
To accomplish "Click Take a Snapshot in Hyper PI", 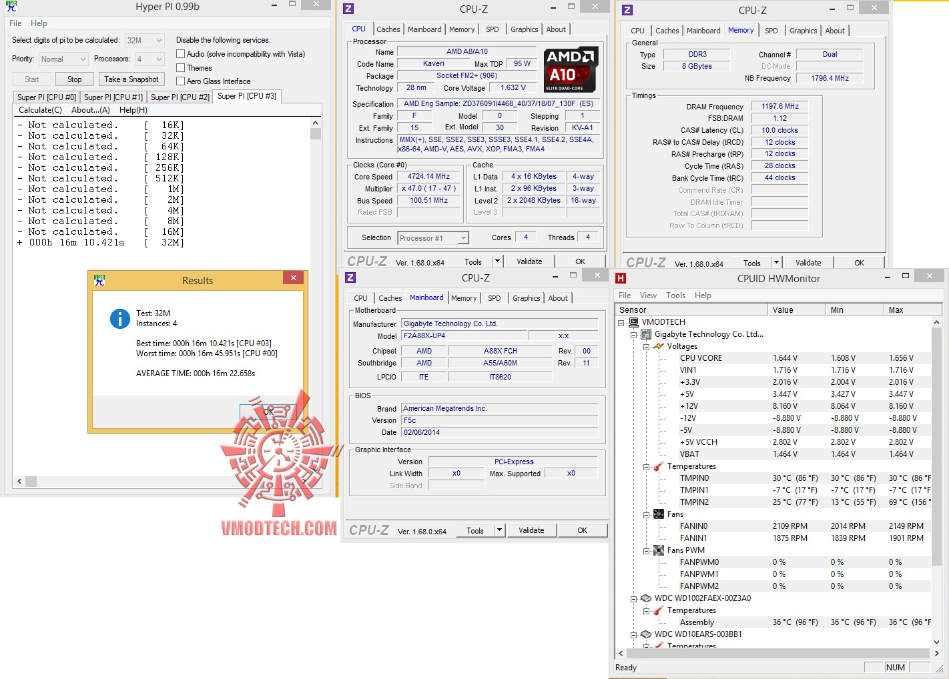I will [x=131, y=79].
